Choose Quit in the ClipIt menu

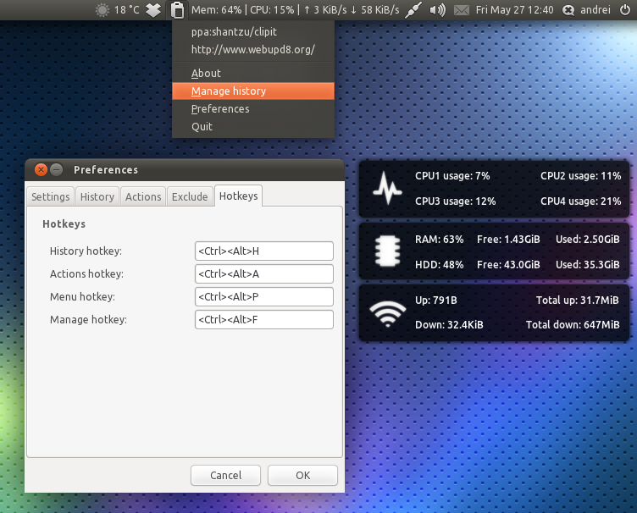pyautogui.click(x=253, y=127)
